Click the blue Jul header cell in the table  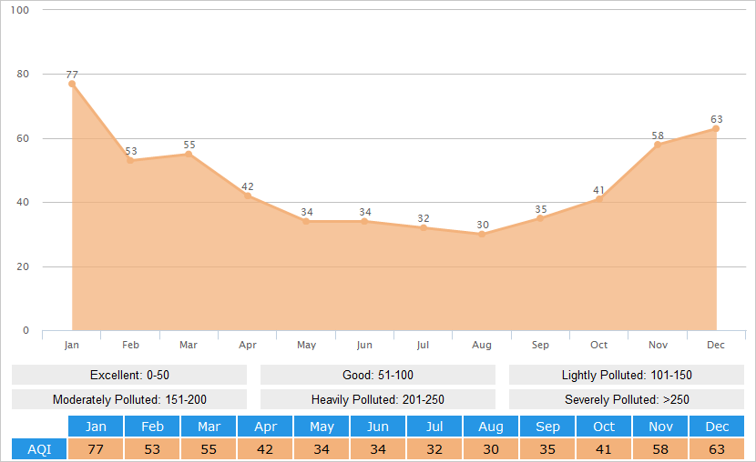(x=434, y=427)
